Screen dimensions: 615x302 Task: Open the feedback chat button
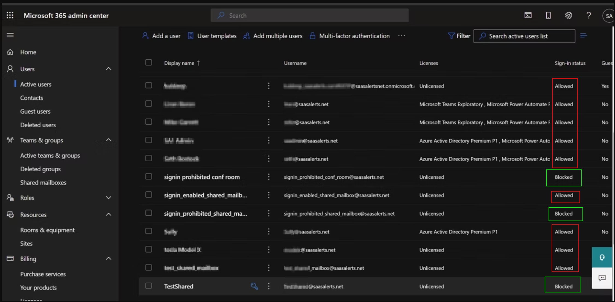tap(602, 278)
